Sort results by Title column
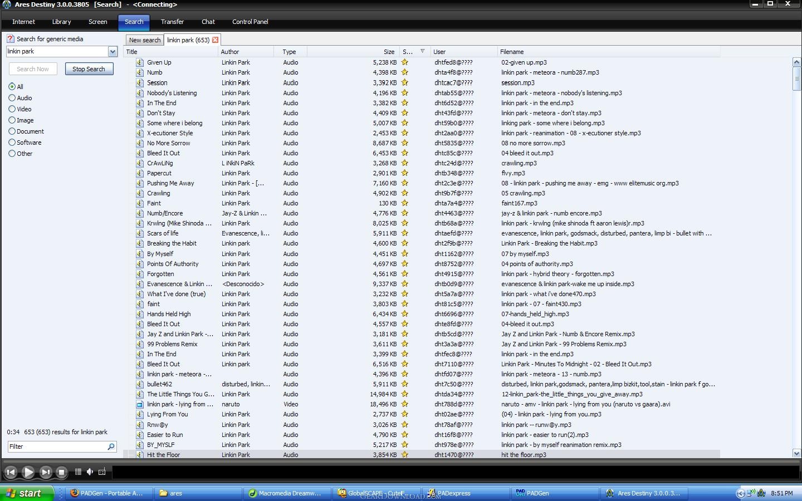Screen dimensions: 802x501 click(x=171, y=52)
